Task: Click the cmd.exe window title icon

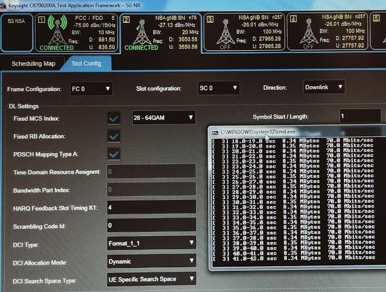Action: [215, 133]
